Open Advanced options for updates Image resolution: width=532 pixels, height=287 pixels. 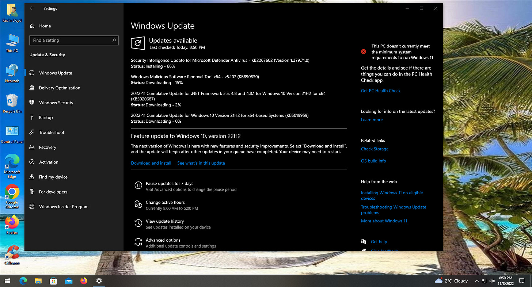[163, 240]
